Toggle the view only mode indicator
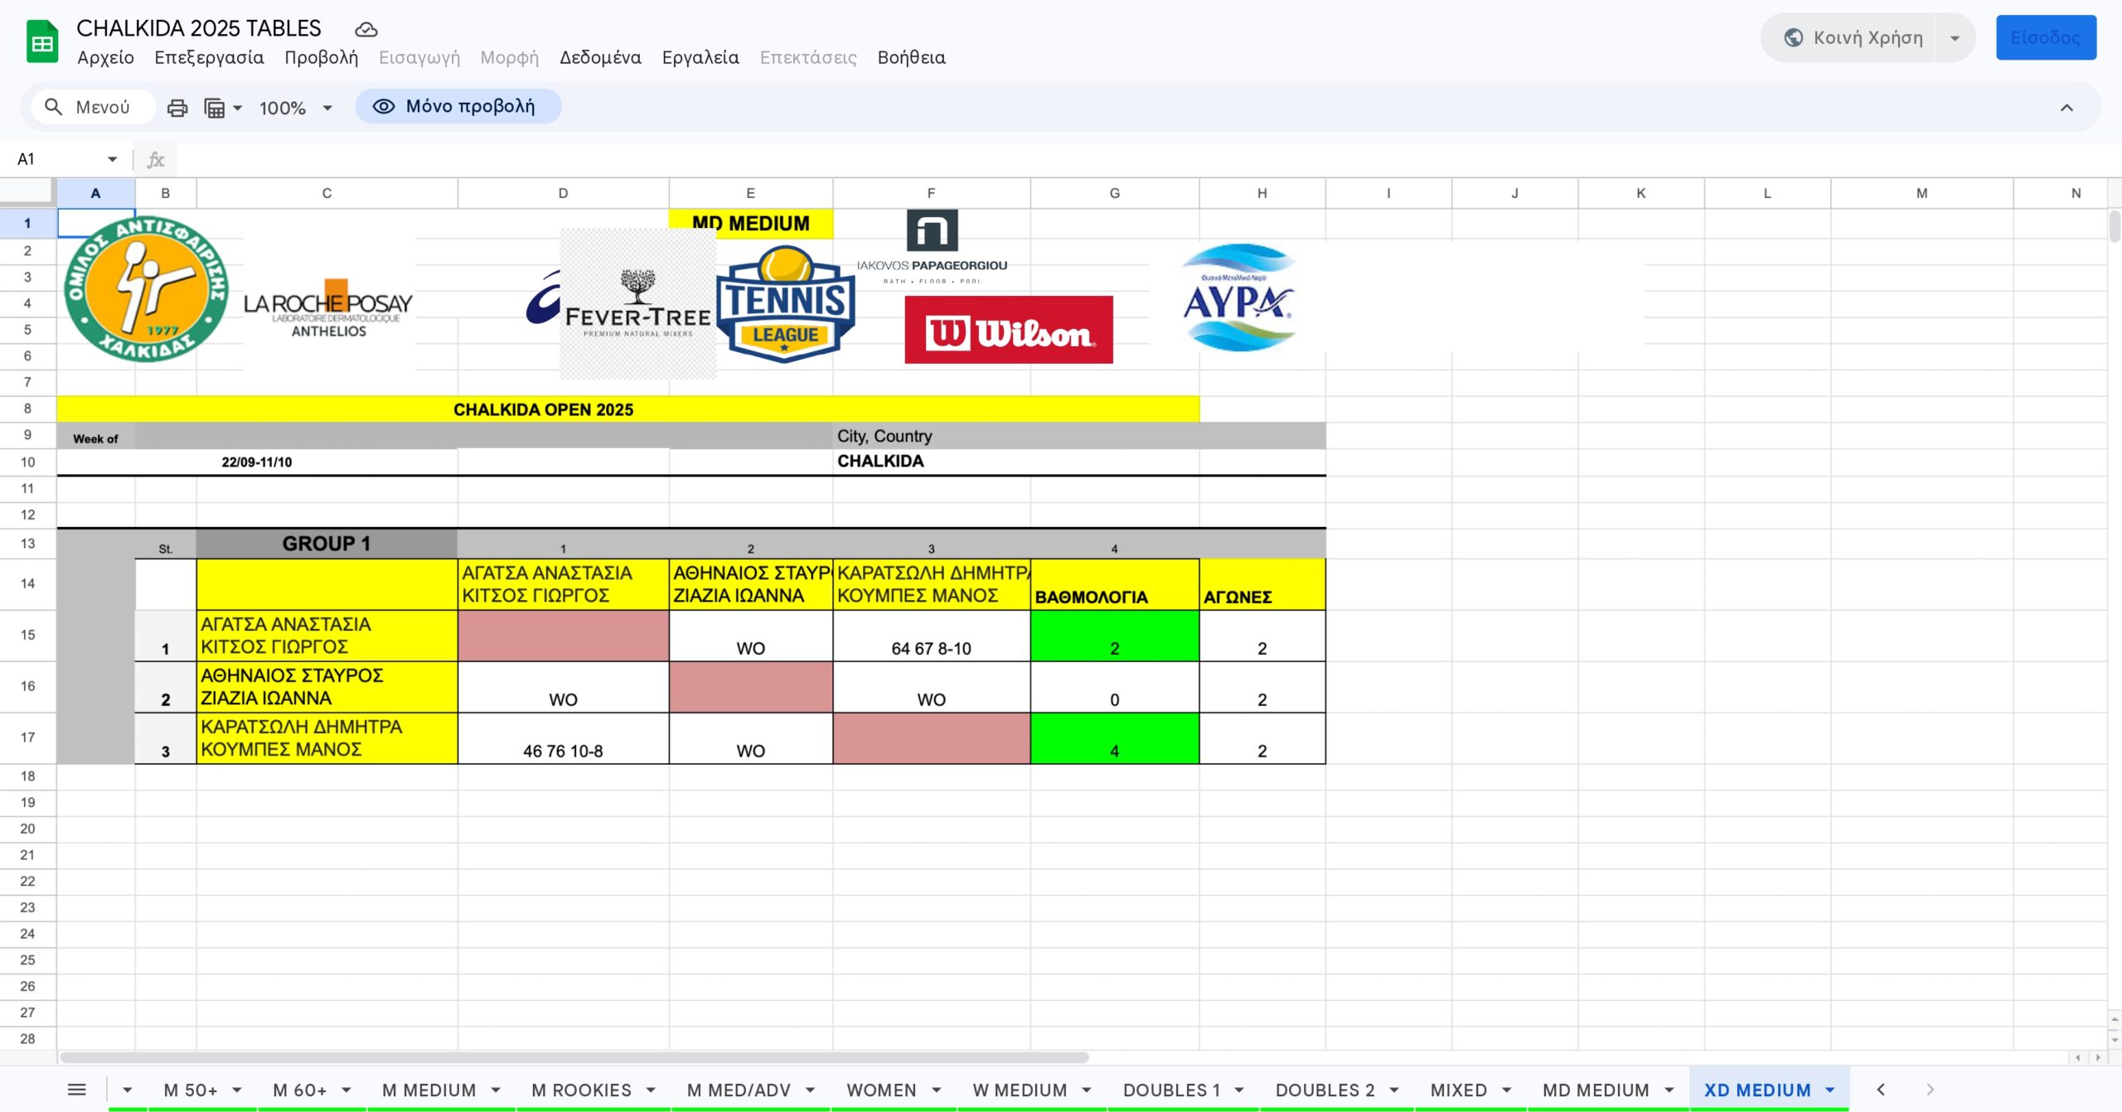2122x1112 pixels. click(x=458, y=107)
